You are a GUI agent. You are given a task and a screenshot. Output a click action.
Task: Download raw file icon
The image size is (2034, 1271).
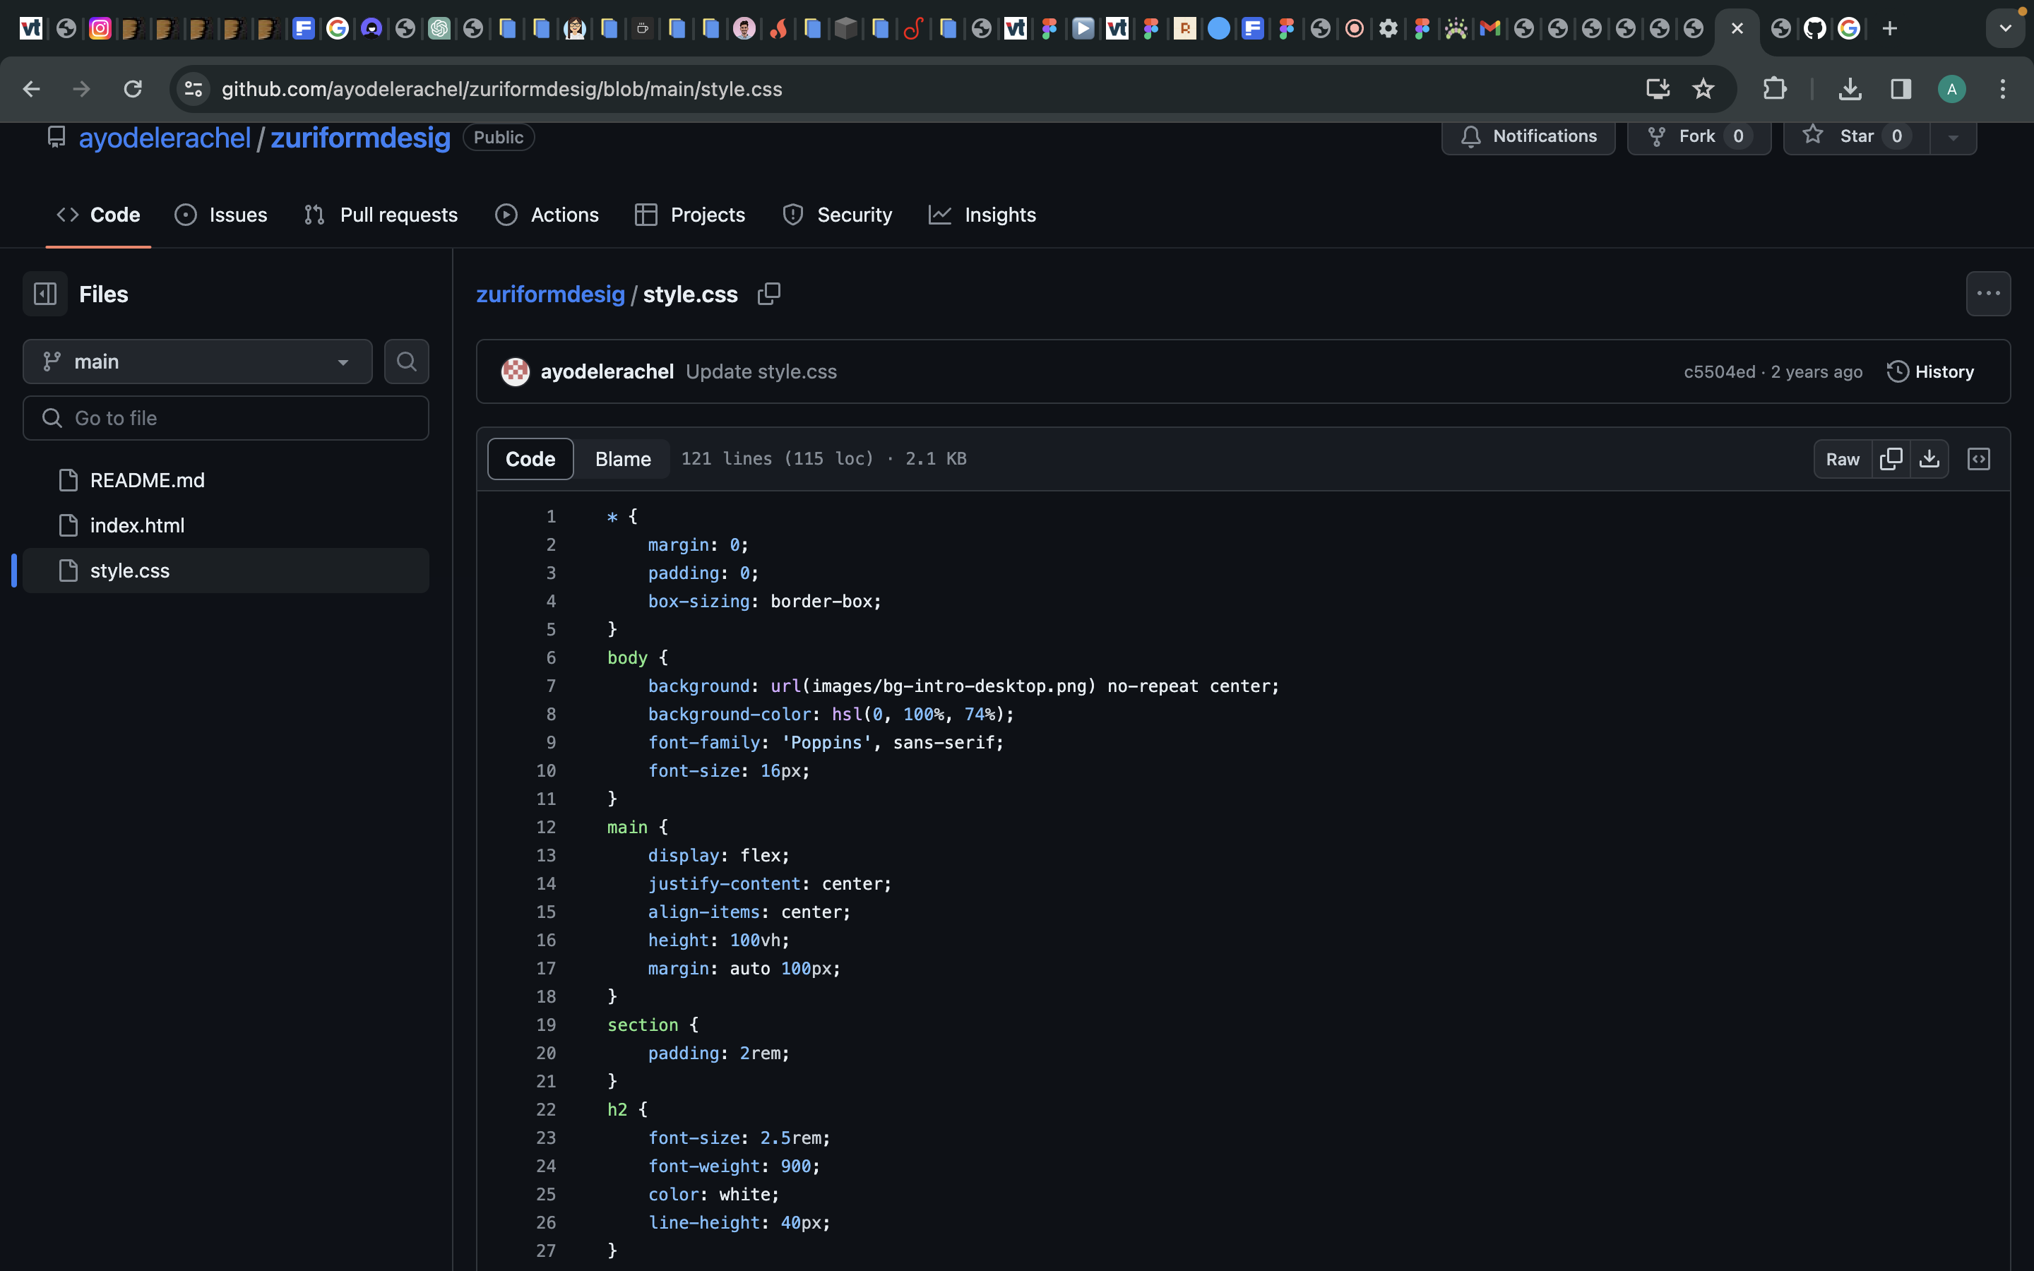point(1929,459)
